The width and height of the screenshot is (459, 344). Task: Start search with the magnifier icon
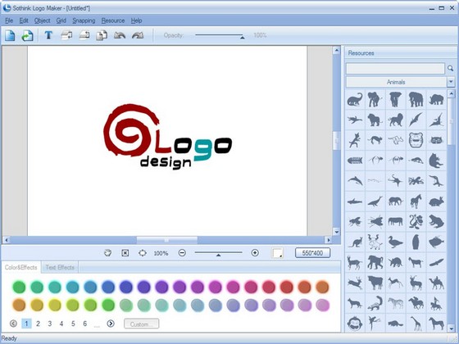coord(450,69)
